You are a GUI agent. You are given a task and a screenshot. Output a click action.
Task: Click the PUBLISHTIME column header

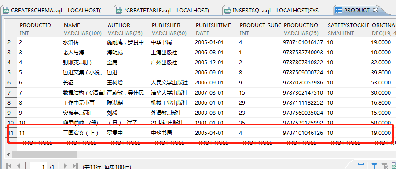pyautogui.click(x=215, y=28)
